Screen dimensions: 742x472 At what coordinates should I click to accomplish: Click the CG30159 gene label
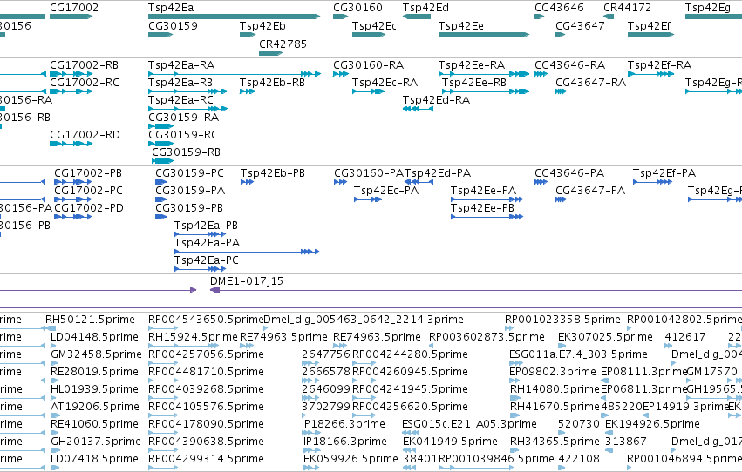(x=173, y=25)
